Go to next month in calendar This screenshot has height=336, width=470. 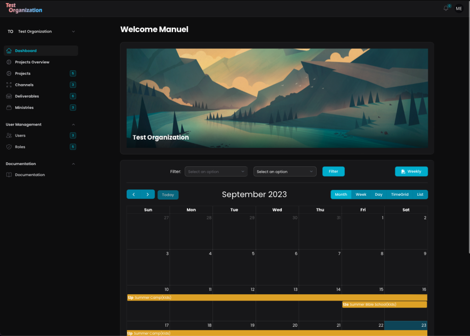coord(147,194)
